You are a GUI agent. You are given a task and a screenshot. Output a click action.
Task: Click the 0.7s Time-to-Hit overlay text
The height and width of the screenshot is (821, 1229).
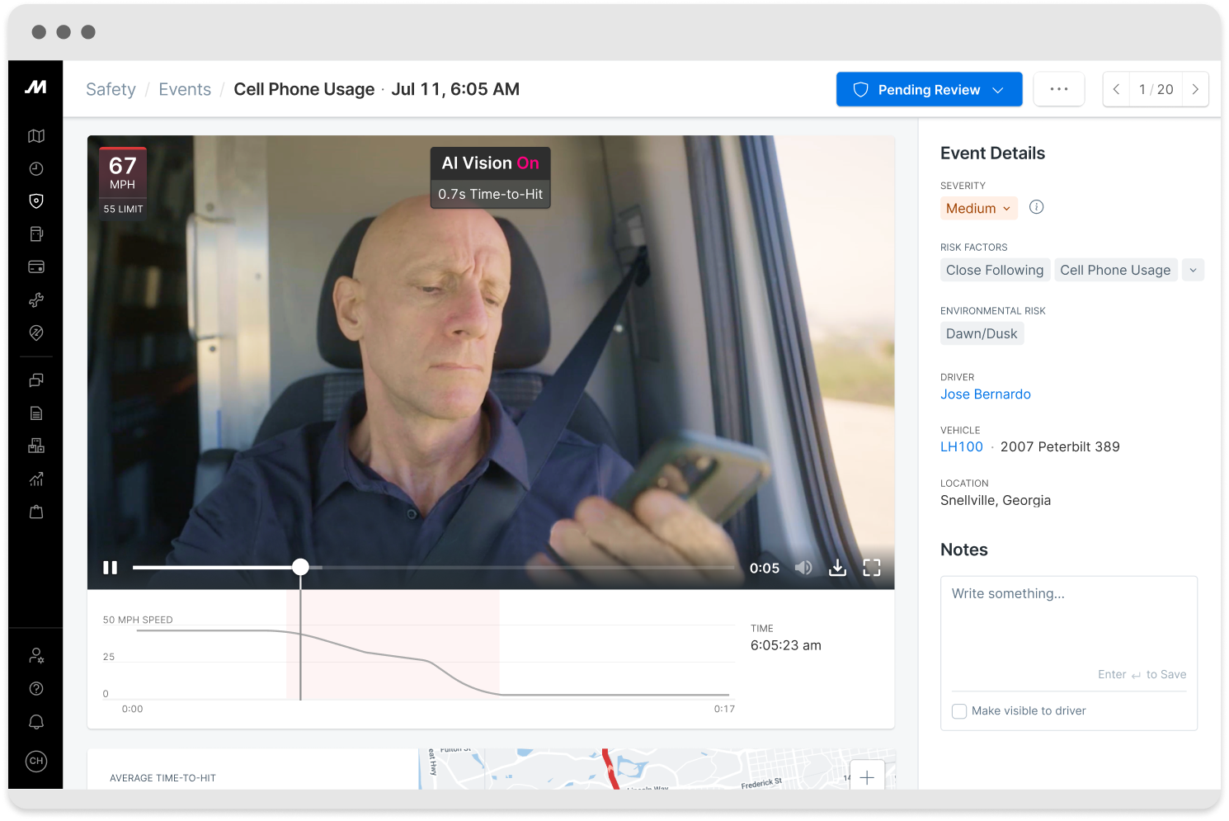[x=491, y=194]
